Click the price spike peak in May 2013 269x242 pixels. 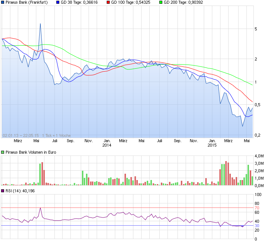point(40,24)
